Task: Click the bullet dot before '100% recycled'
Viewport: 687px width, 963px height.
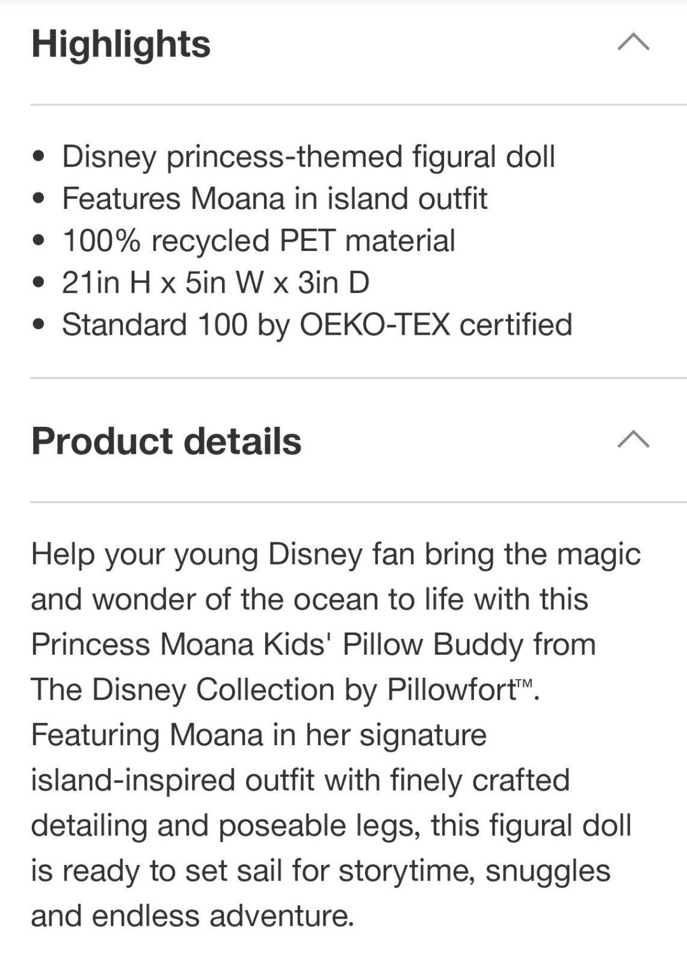Action: coord(40,241)
